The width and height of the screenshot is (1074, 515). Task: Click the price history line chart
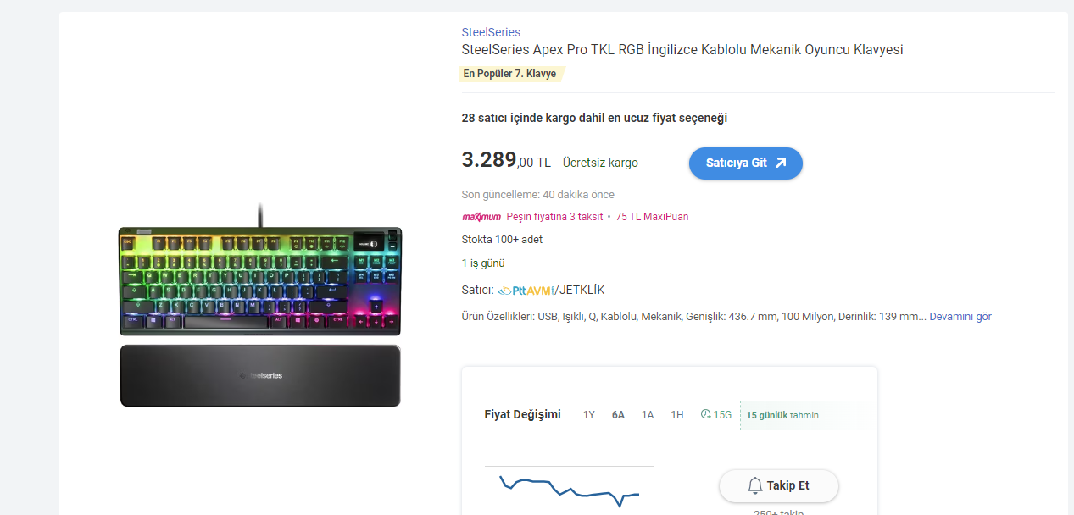pos(570,490)
